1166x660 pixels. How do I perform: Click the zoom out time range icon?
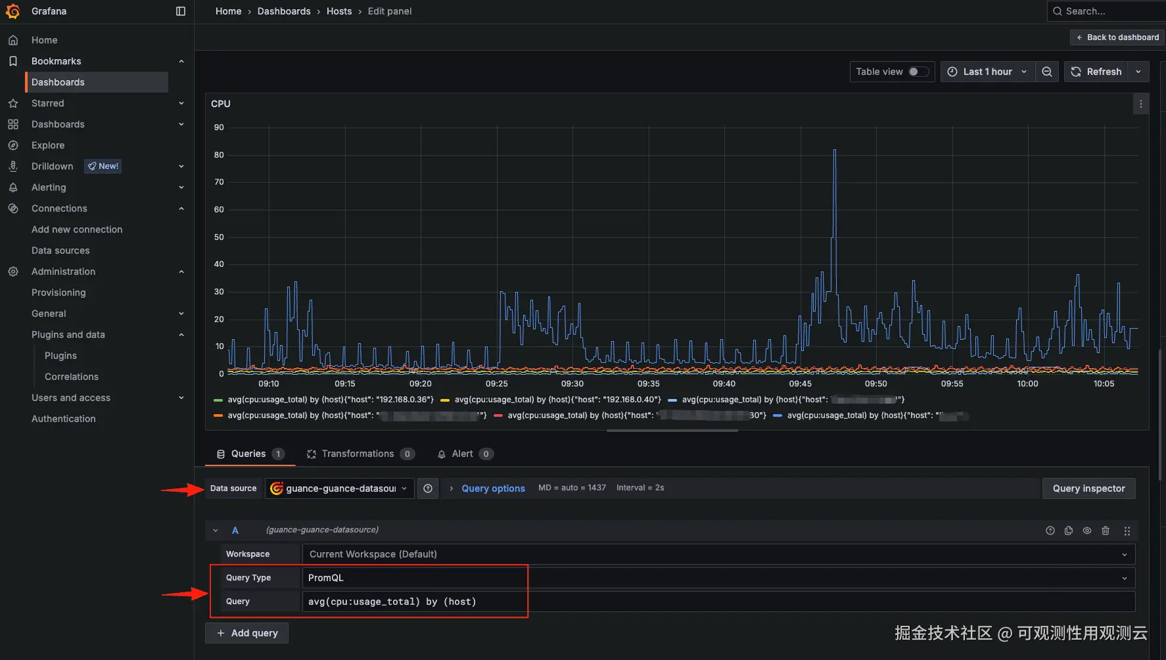pyautogui.click(x=1047, y=72)
